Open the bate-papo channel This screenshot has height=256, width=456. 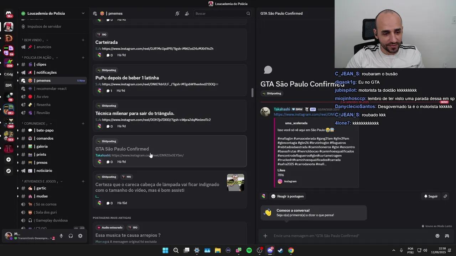[x=53, y=130]
